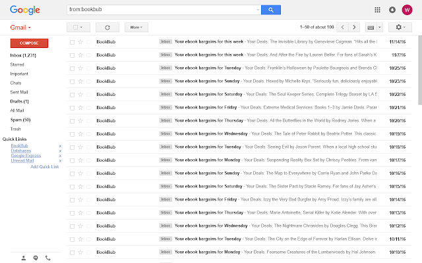Open the phone calls icon at bottom
Screen dimensions: 422x263
[48, 258]
